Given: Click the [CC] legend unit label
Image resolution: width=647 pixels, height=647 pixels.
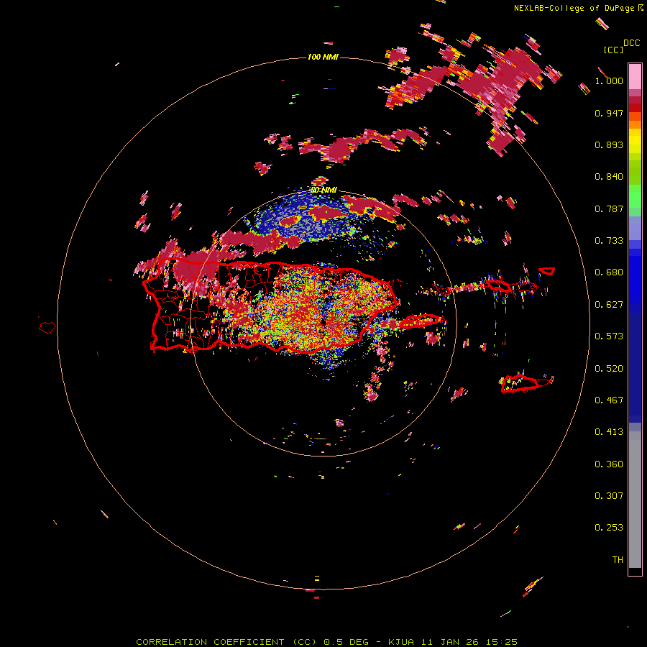Looking at the screenshot, I should pyautogui.click(x=613, y=50).
